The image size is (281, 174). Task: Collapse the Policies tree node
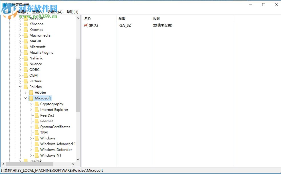[x=20, y=87]
